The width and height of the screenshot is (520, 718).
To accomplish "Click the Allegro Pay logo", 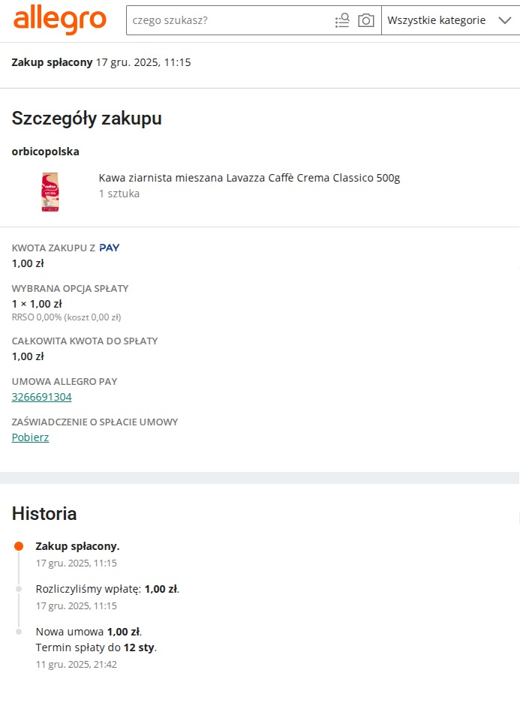I will [x=110, y=248].
